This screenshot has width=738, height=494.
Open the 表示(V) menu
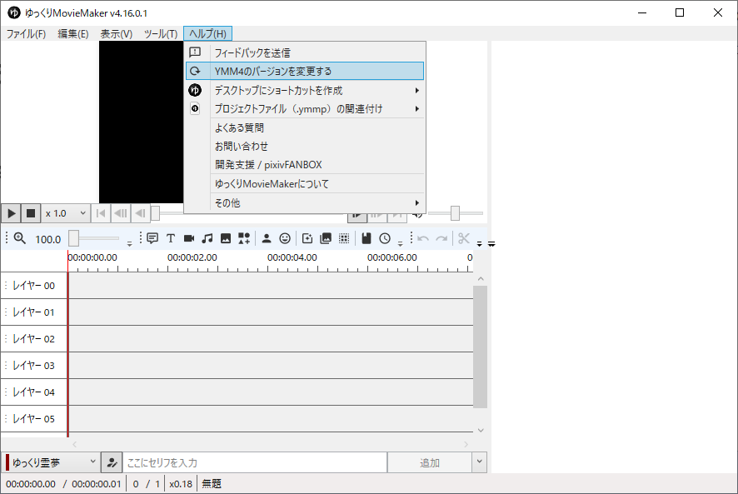(117, 34)
